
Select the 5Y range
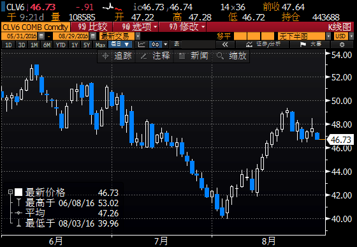(x=87, y=45)
